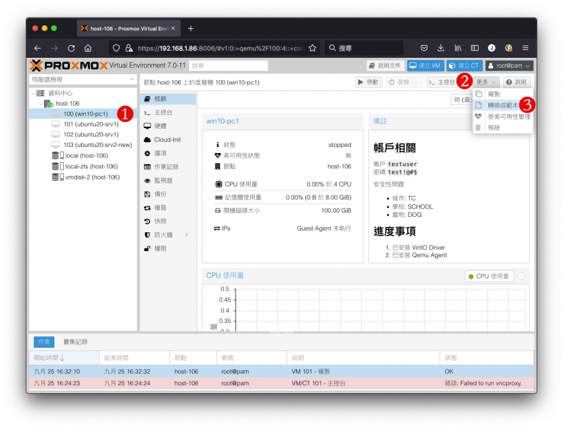Toggle the CPU 使用量 chart legend
The height and width of the screenshot is (428, 563).
click(489, 276)
